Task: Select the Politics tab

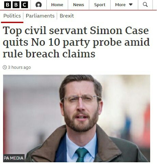Action: pyautogui.click(x=12, y=16)
